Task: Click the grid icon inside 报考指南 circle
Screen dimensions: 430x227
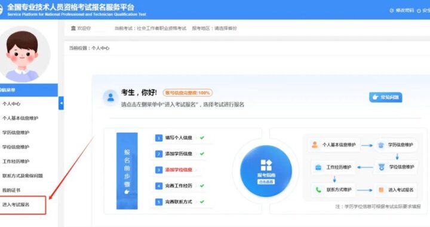Action: pos(266,165)
